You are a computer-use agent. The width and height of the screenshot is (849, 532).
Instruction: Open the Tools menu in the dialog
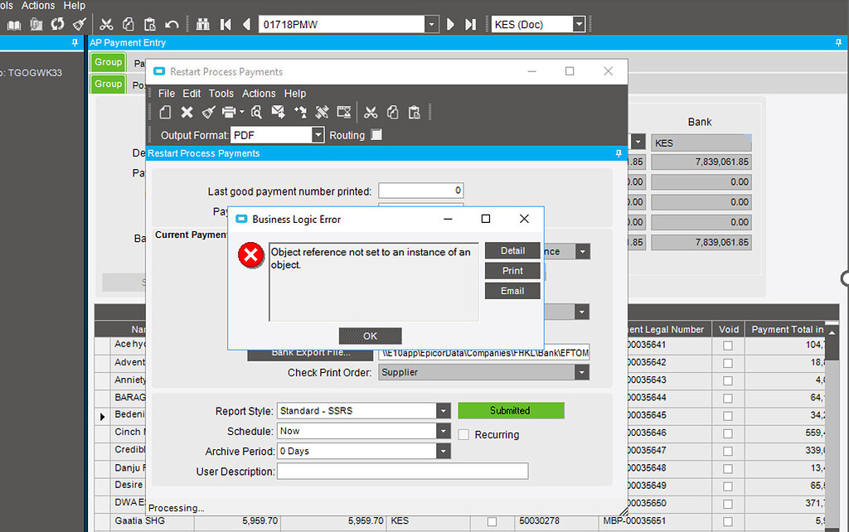point(221,93)
